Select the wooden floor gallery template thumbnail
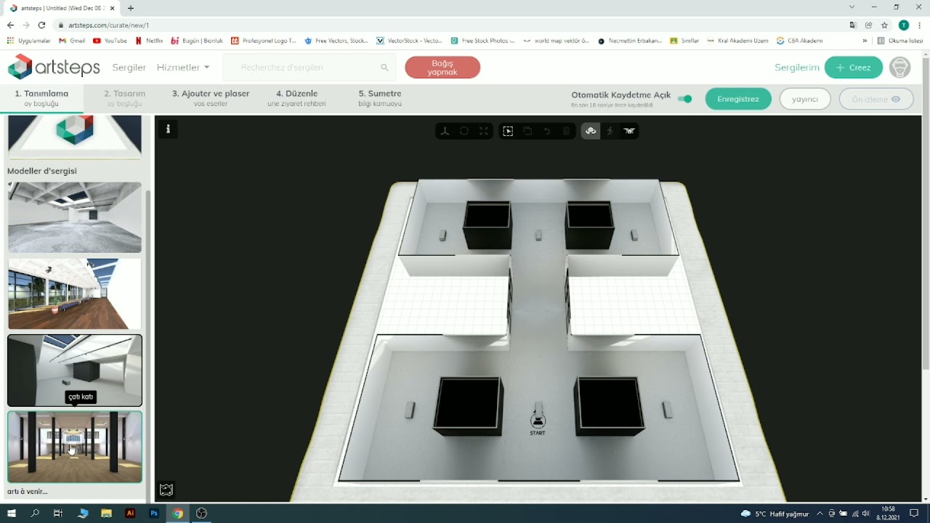Viewport: 930px width, 523px height. point(75,294)
